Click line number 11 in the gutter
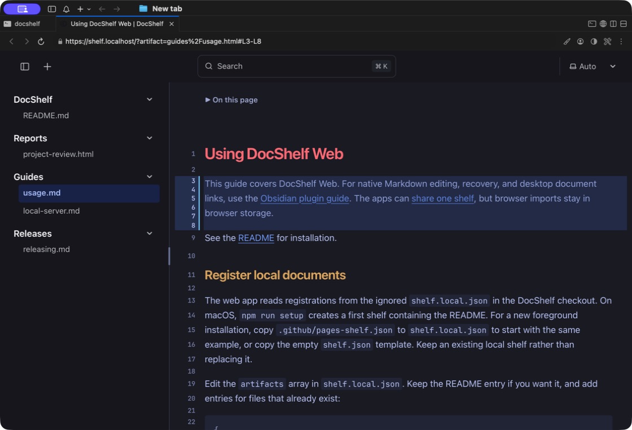This screenshot has height=430, width=632. 191,275
